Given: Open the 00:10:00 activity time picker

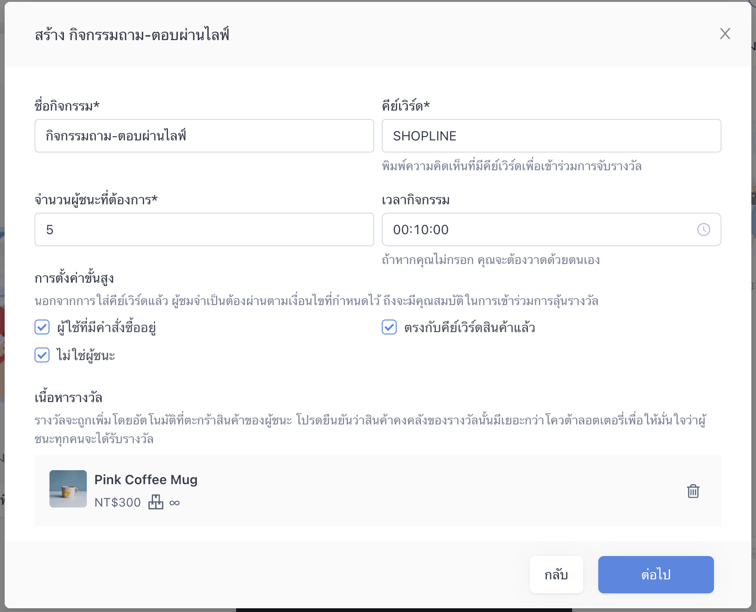Looking at the screenshot, I should (x=537, y=229).
